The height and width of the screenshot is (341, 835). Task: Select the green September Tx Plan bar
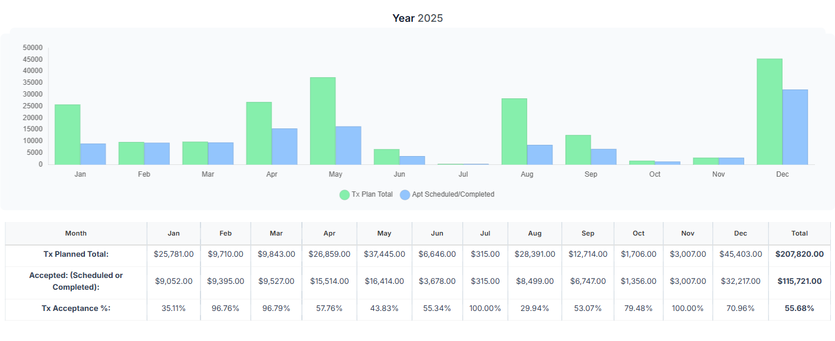coord(578,150)
